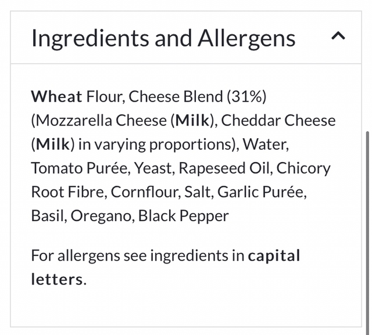Collapse the Ingredients and Allergens chevron

click(x=338, y=37)
